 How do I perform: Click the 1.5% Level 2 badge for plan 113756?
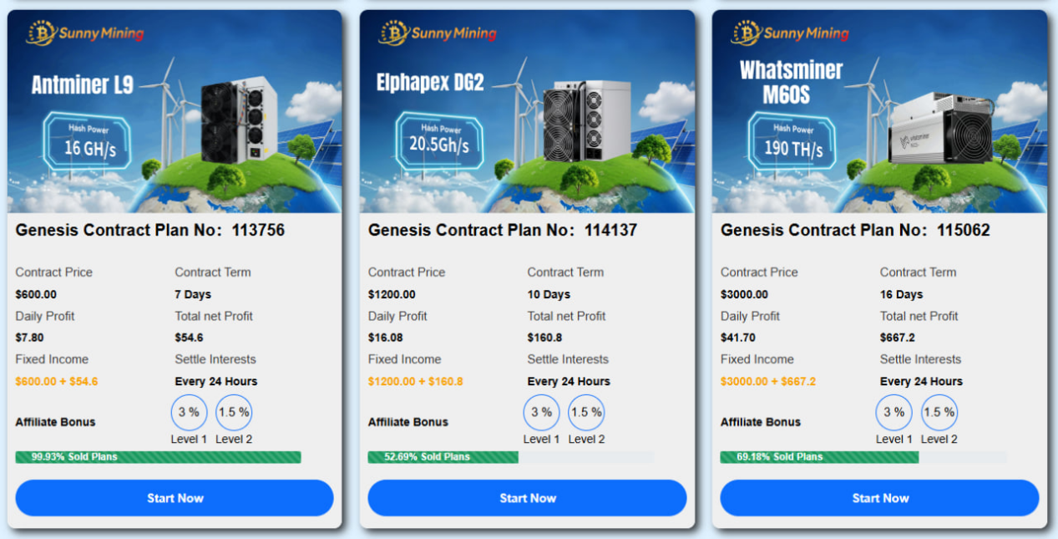pyautogui.click(x=234, y=412)
